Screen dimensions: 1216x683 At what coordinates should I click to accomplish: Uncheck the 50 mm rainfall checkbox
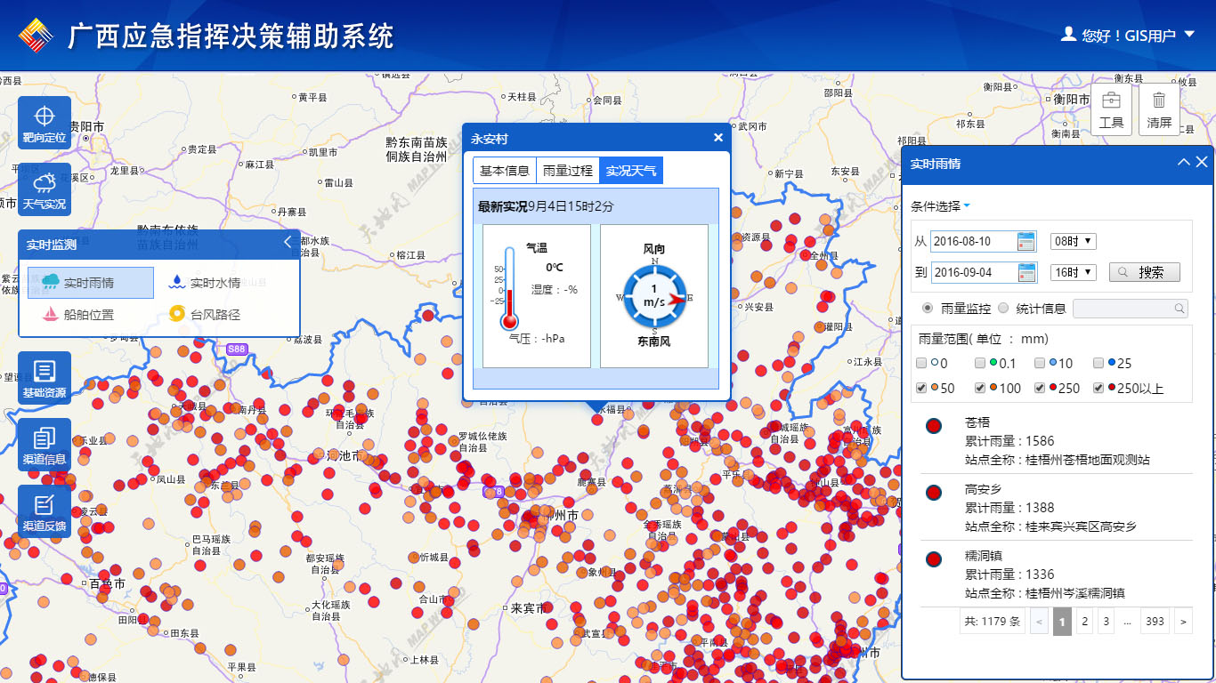[921, 388]
